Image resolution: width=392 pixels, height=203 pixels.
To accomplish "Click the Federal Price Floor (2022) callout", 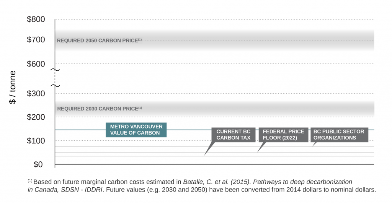I will point(283,135).
